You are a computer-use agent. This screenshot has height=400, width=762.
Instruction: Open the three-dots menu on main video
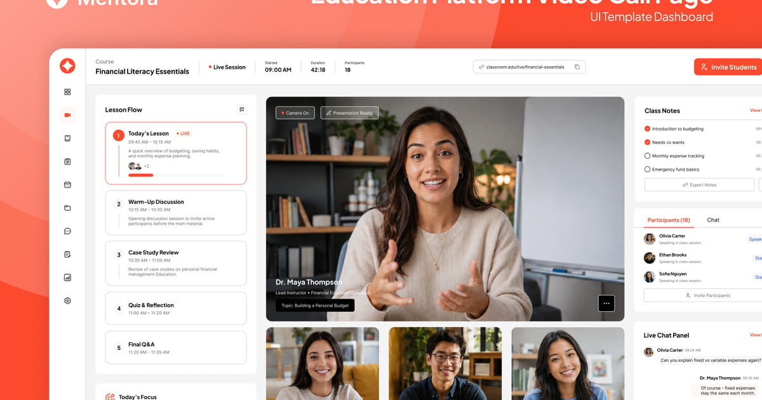606,303
